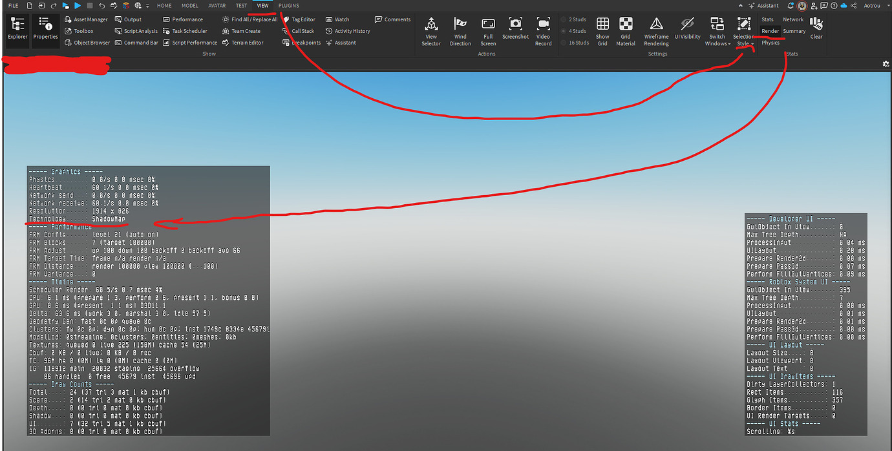Toggle Show Grid
The image size is (892, 451).
tap(602, 31)
